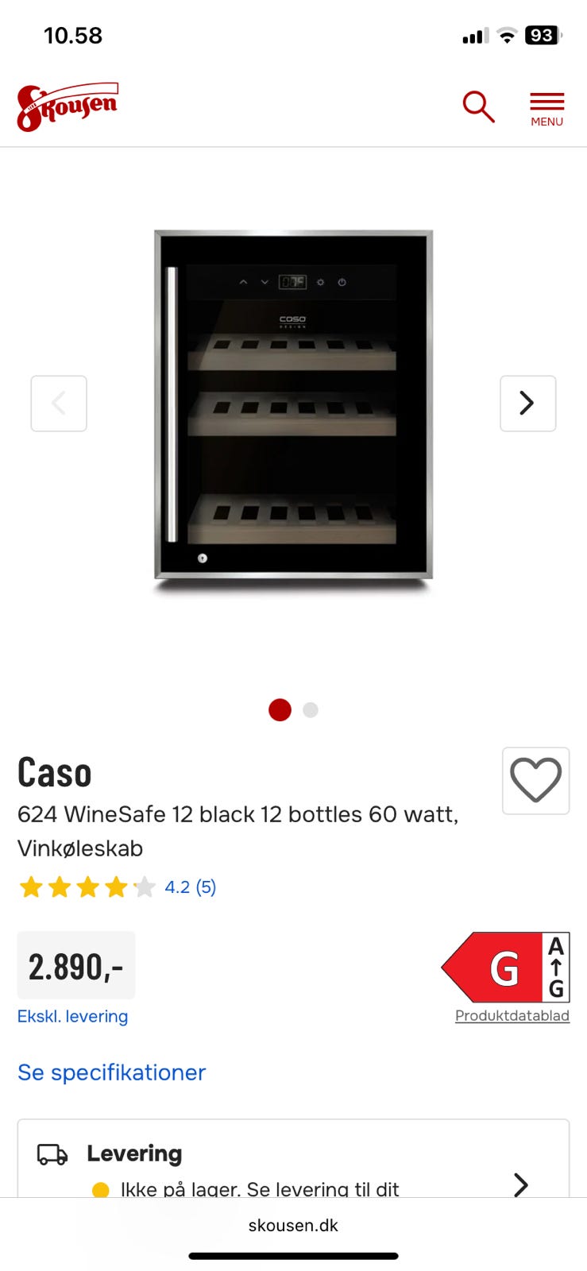
Task: Click Ekskl. levering link
Action: coord(72,1016)
